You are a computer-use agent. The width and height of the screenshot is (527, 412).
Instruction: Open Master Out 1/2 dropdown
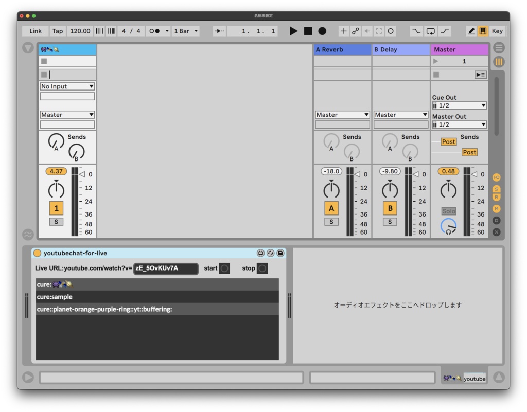point(459,124)
